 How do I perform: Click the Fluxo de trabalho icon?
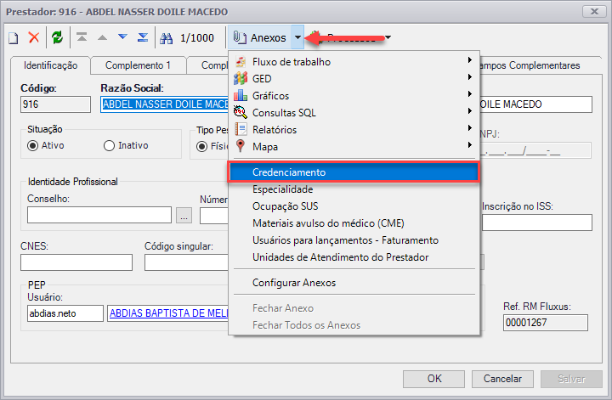tap(241, 62)
